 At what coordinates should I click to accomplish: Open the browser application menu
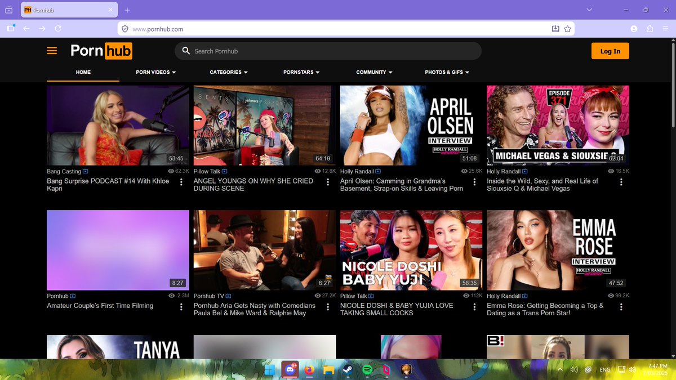665,29
